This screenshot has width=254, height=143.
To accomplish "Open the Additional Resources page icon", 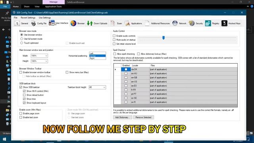I will tap(147, 23).
